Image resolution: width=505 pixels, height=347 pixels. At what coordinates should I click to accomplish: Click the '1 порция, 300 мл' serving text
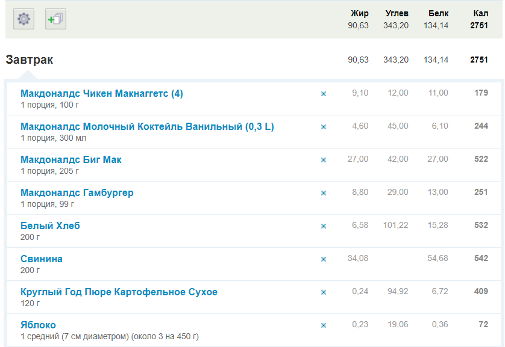coord(53,138)
